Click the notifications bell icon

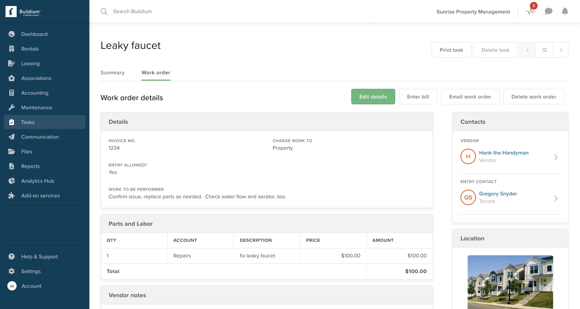[565, 12]
